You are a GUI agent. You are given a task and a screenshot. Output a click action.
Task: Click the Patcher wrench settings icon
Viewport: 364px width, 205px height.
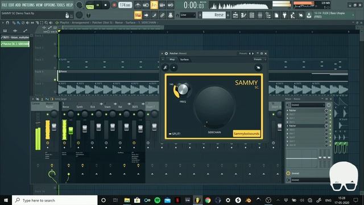(x=166, y=68)
